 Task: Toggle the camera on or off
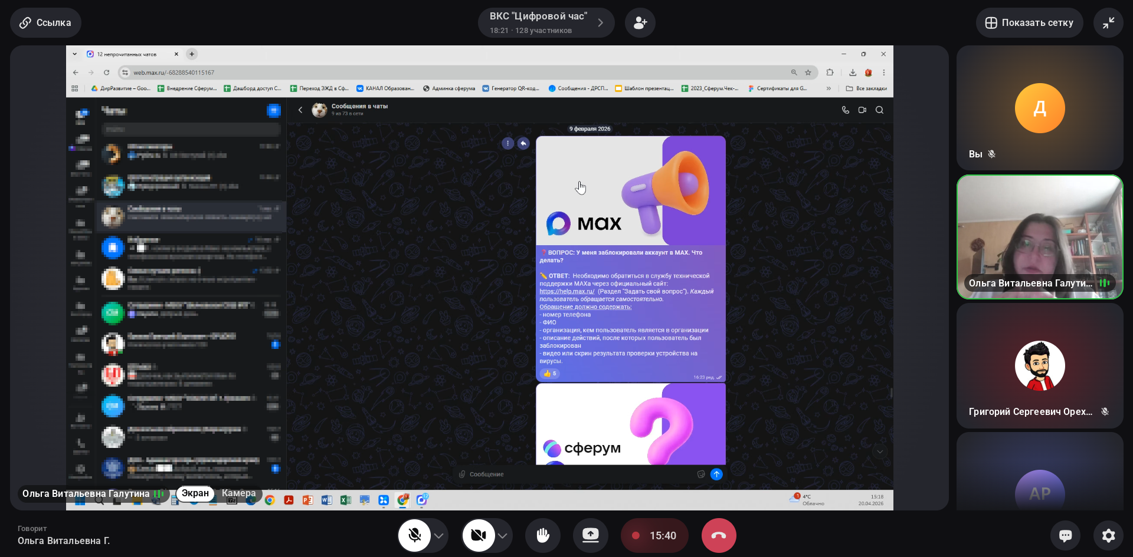pos(479,535)
